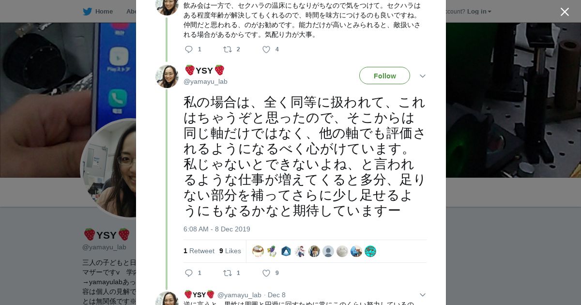581x305 pixels.
Task: Click the retweet icon under the main tweet
Action: point(227,273)
